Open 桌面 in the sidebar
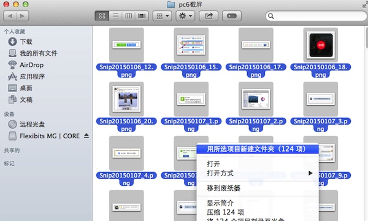 coord(20,88)
